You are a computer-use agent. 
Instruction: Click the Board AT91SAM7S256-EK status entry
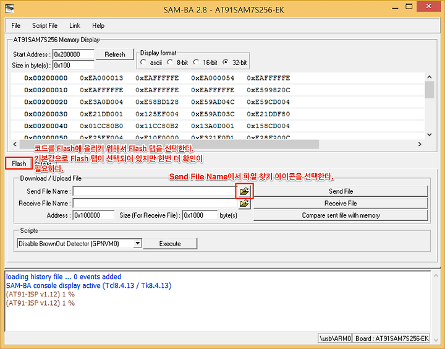click(392, 338)
